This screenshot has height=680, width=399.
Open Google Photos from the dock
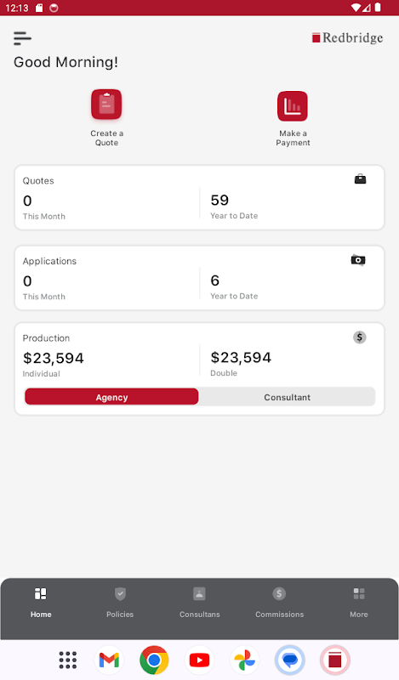244,660
